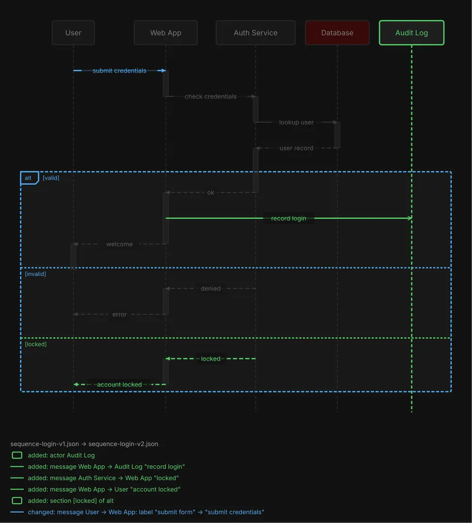The width and height of the screenshot is (472, 523).
Task: Click the green line icon beside the Auth Service "locked" legend entry
Action: click(x=17, y=478)
